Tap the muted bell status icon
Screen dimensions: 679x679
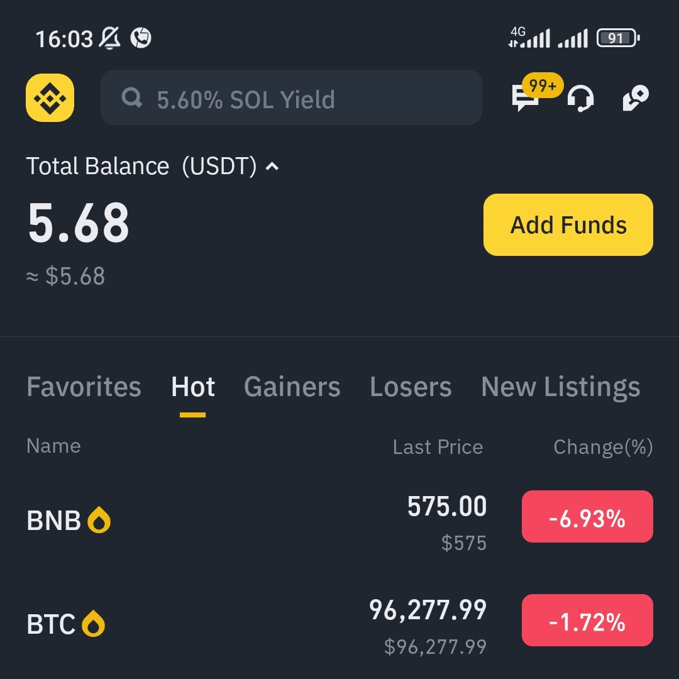[109, 38]
